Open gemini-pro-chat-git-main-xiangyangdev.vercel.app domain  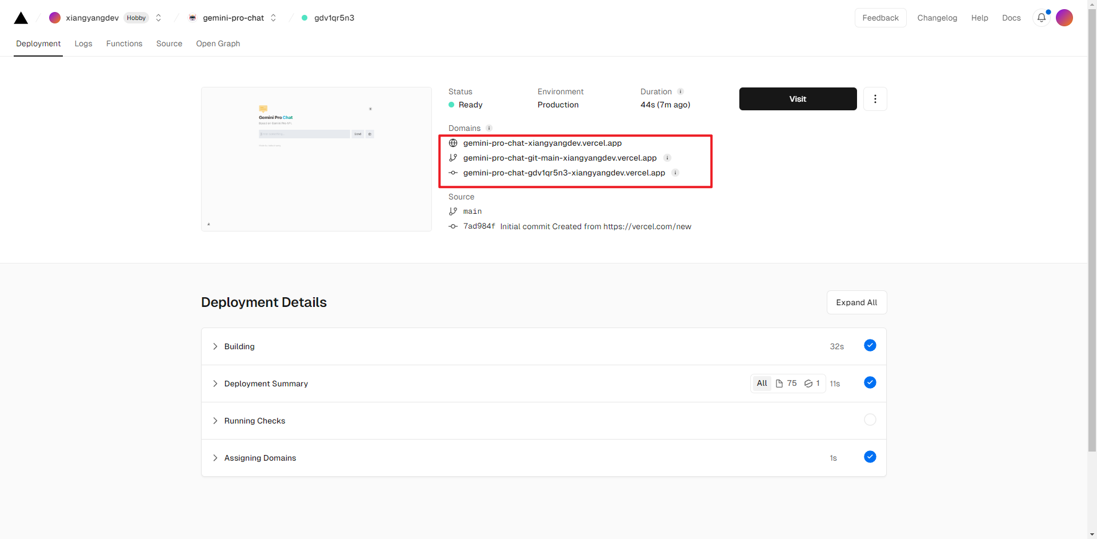pyautogui.click(x=560, y=158)
